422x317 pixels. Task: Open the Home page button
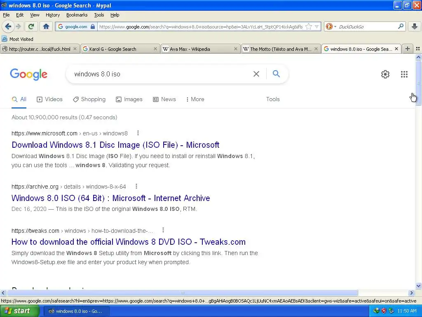[x=46, y=26]
